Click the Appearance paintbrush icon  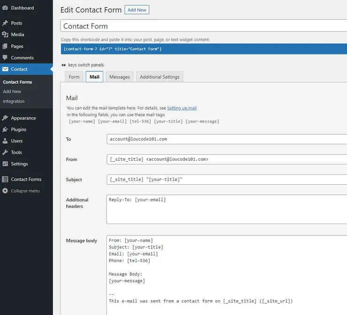tap(5, 118)
